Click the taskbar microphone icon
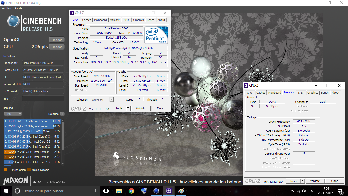This screenshot has width=348, height=196. [95, 191]
